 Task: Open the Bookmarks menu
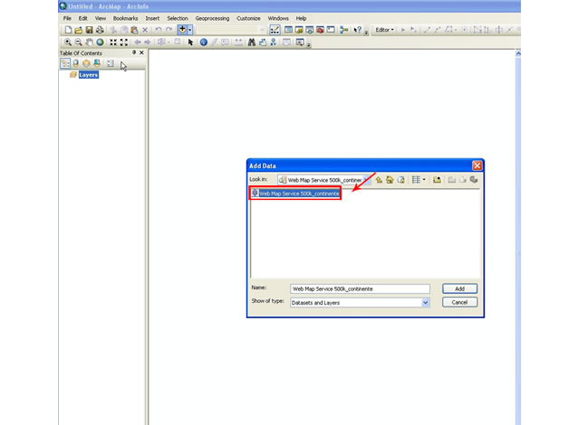click(125, 18)
